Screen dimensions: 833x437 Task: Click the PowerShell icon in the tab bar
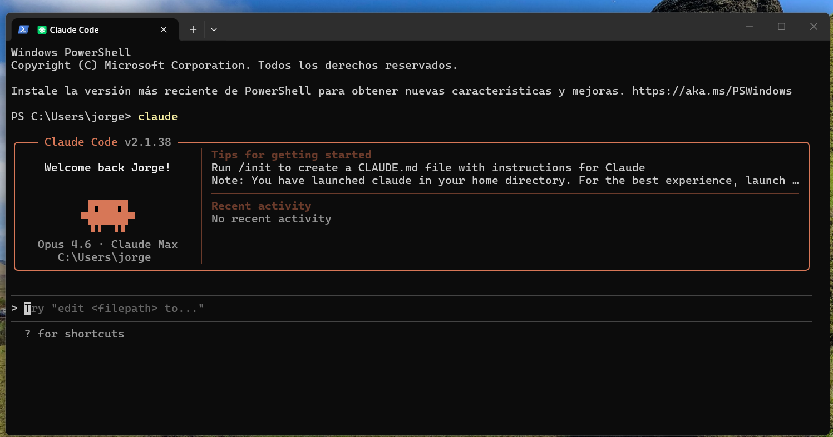(23, 29)
